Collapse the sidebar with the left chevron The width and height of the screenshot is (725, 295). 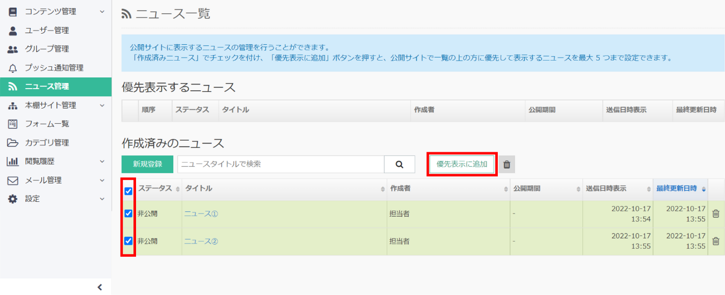[100, 287]
